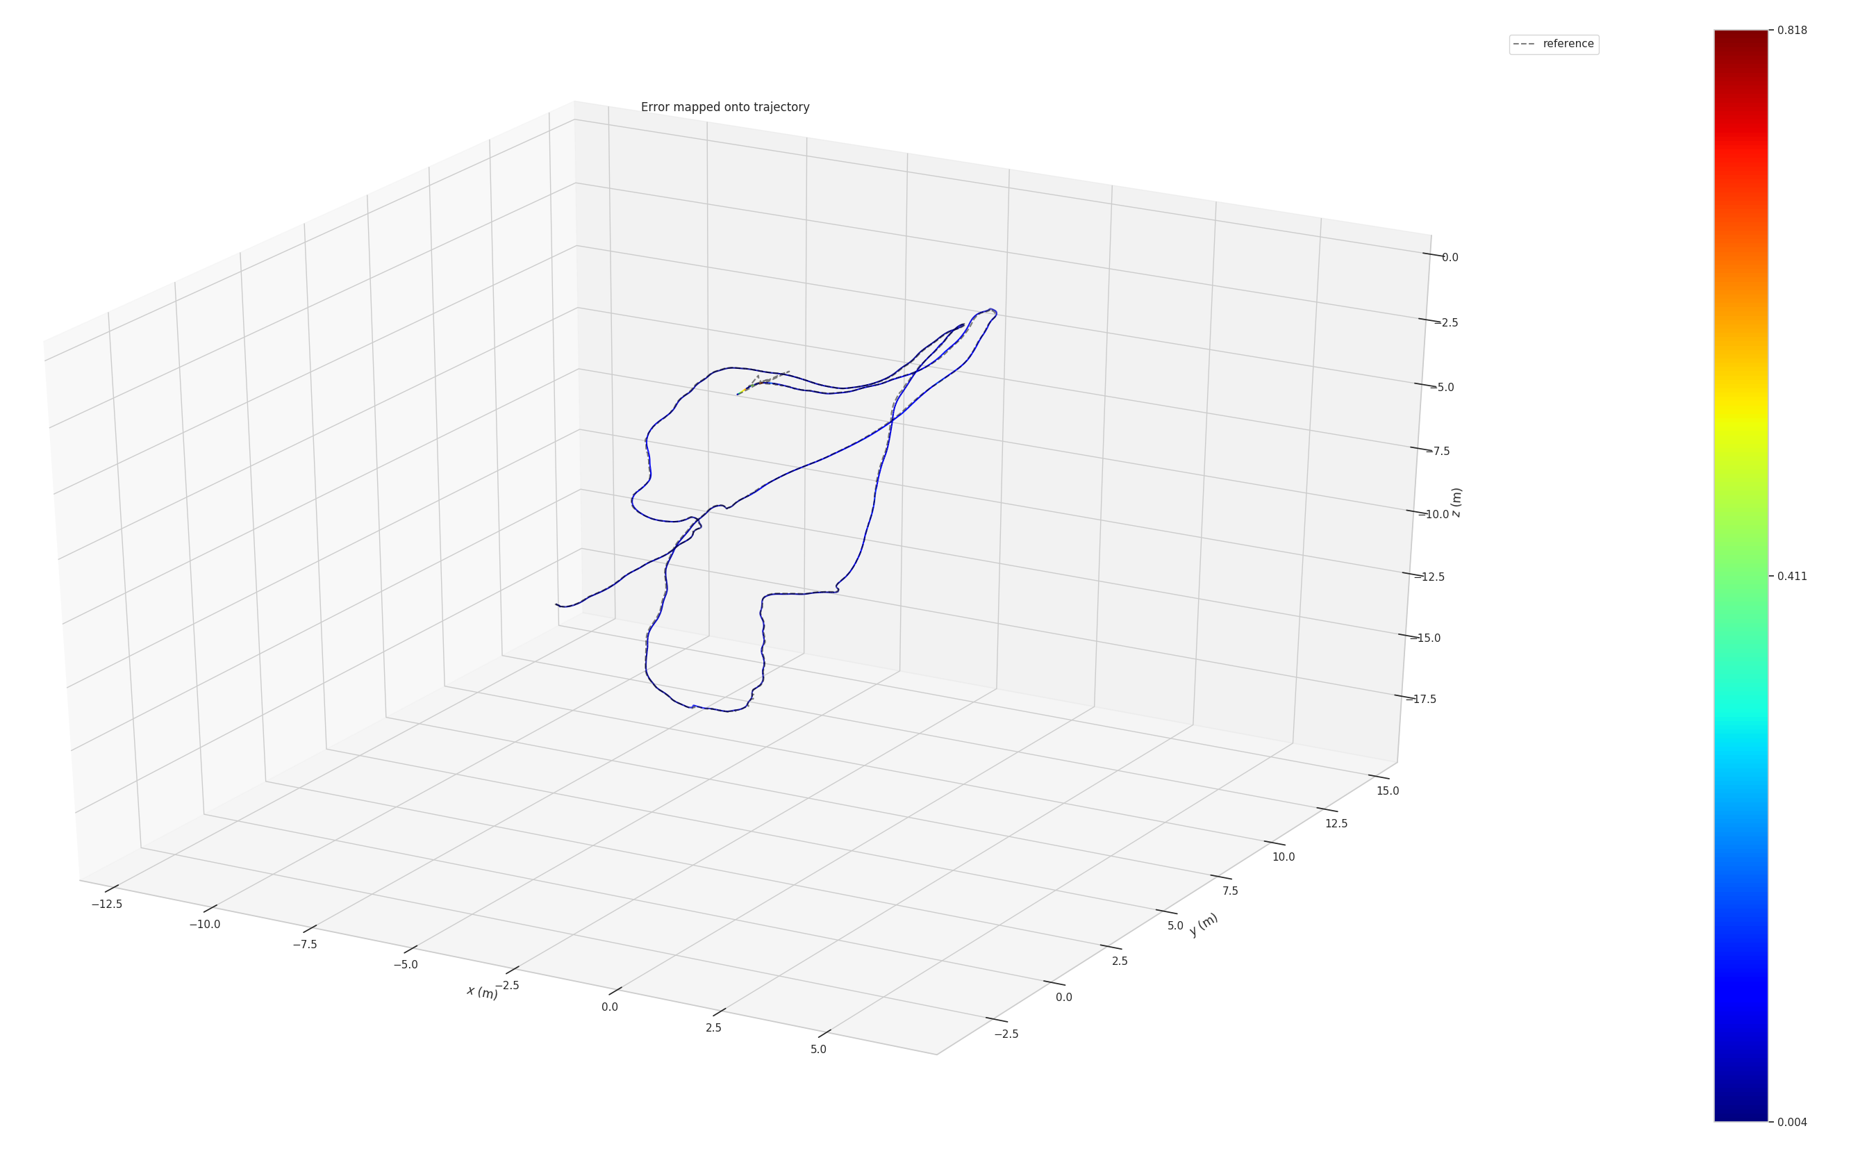Click the 15.0 tick on the y axis
Screen dimensions: 1851x1149
[1390, 791]
